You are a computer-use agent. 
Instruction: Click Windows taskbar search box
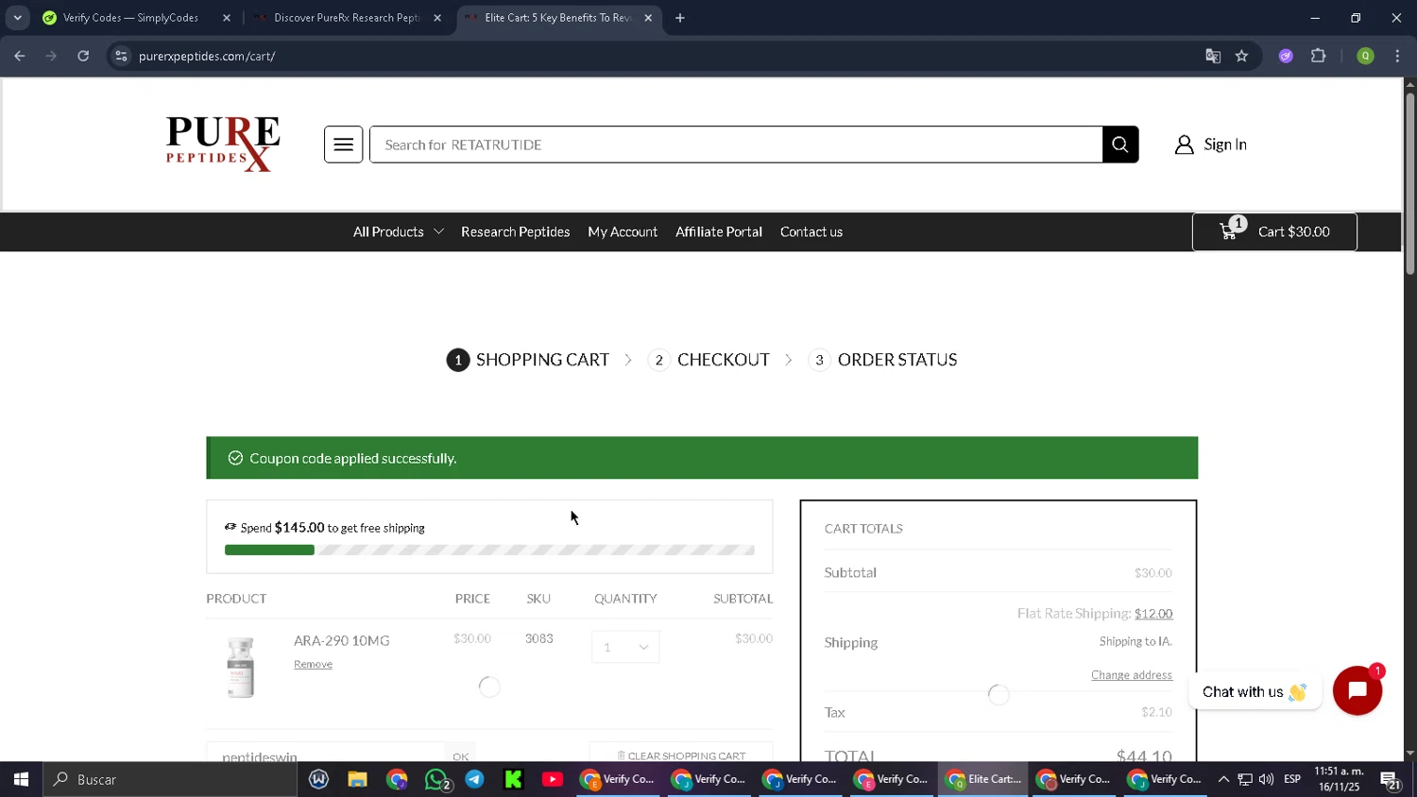pos(170,779)
